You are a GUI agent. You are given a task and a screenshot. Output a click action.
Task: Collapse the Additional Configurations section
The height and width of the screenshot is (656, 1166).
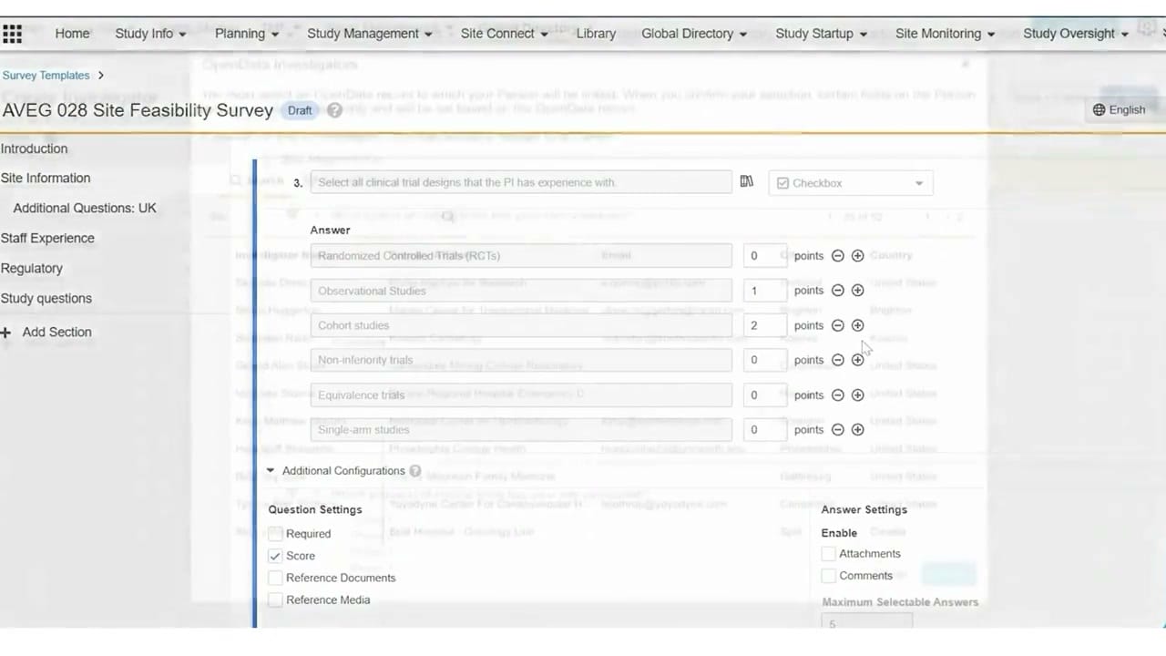tap(271, 471)
